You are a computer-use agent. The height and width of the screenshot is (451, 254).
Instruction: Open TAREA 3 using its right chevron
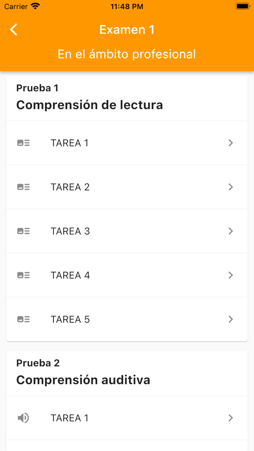pyautogui.click(x=231, y=231)
